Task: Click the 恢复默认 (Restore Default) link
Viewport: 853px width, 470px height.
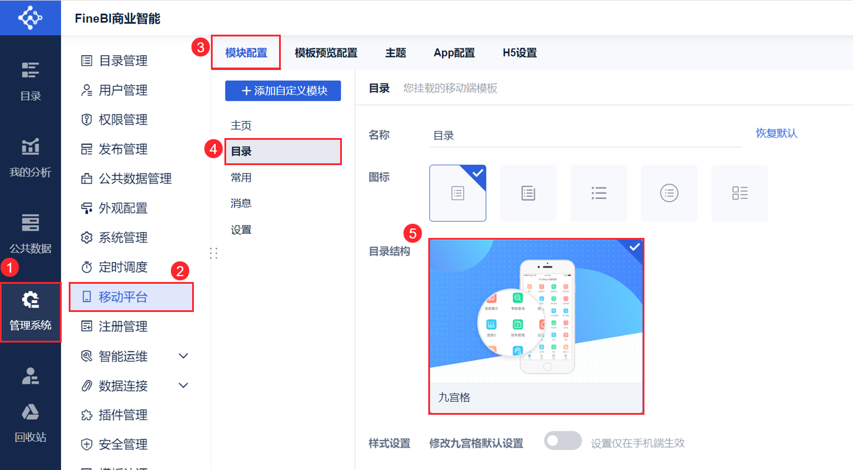Action: 776,134
